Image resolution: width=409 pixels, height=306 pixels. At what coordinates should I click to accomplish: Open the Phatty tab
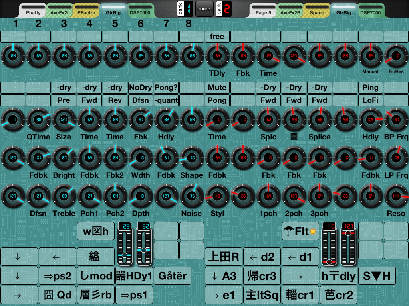33,10
